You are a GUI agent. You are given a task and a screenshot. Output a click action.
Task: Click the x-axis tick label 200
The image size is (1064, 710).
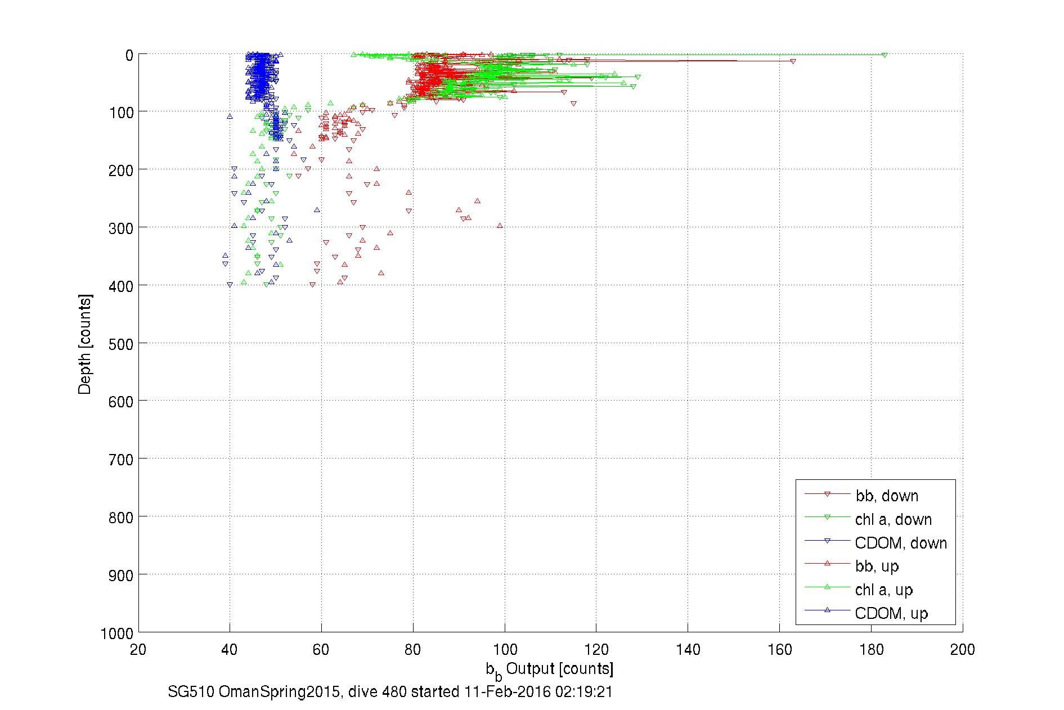pyautogui.click(x=962, y=650)
